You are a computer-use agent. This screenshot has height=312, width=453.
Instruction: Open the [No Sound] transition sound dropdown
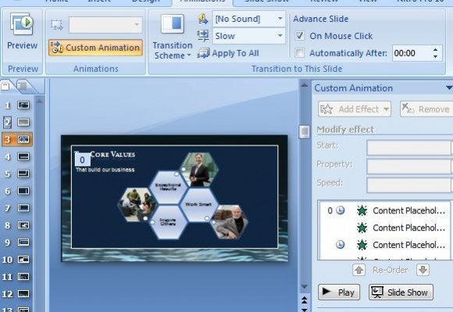coord(248,19)
